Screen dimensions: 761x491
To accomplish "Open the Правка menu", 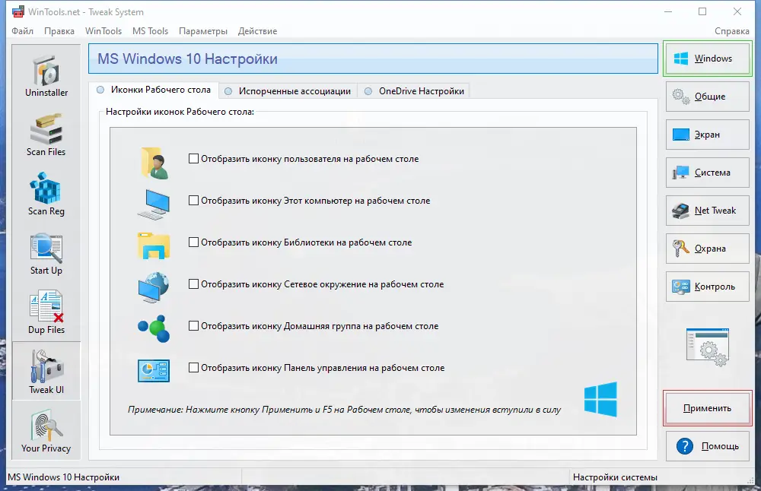I will [59, 31].
